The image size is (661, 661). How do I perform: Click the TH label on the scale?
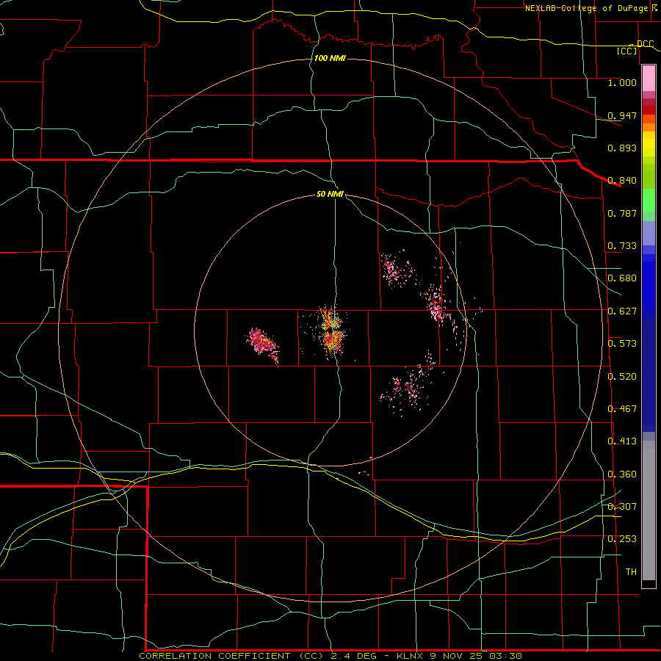[631, 571]
